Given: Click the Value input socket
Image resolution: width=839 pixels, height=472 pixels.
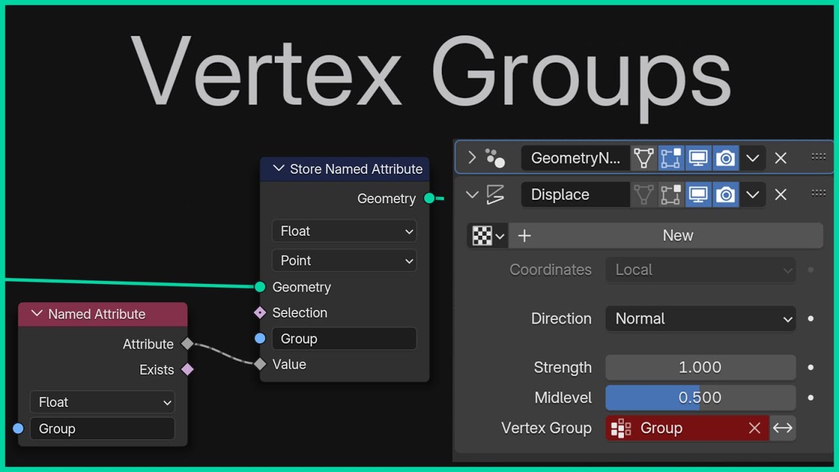Looking at the screenshot, I should [260, 364].
